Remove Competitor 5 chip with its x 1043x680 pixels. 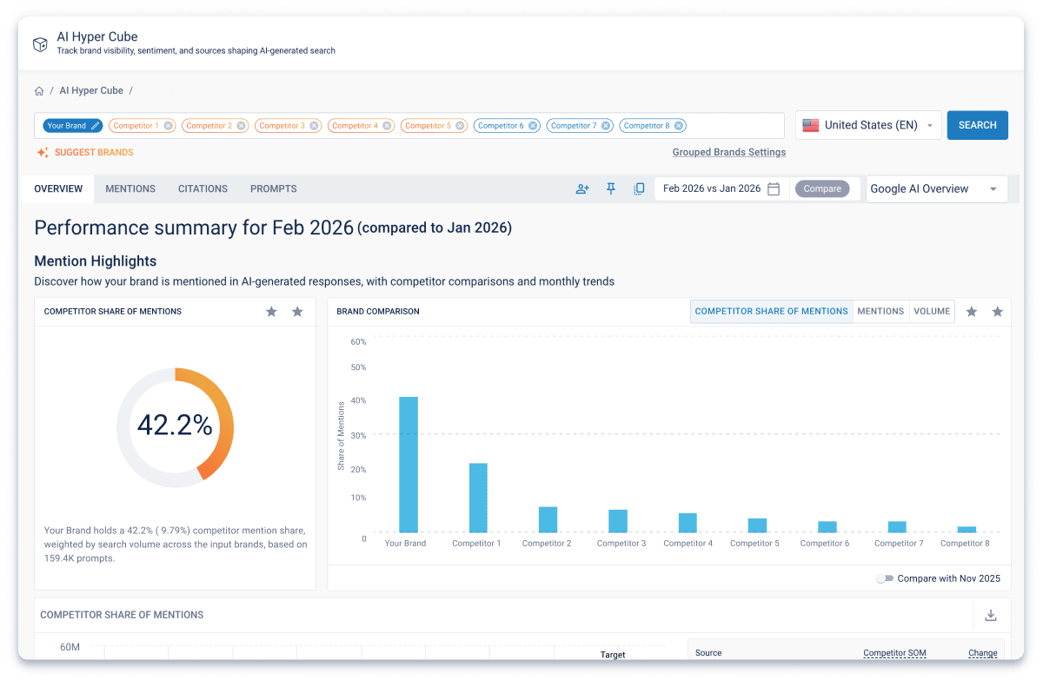[x=461, y=126]
